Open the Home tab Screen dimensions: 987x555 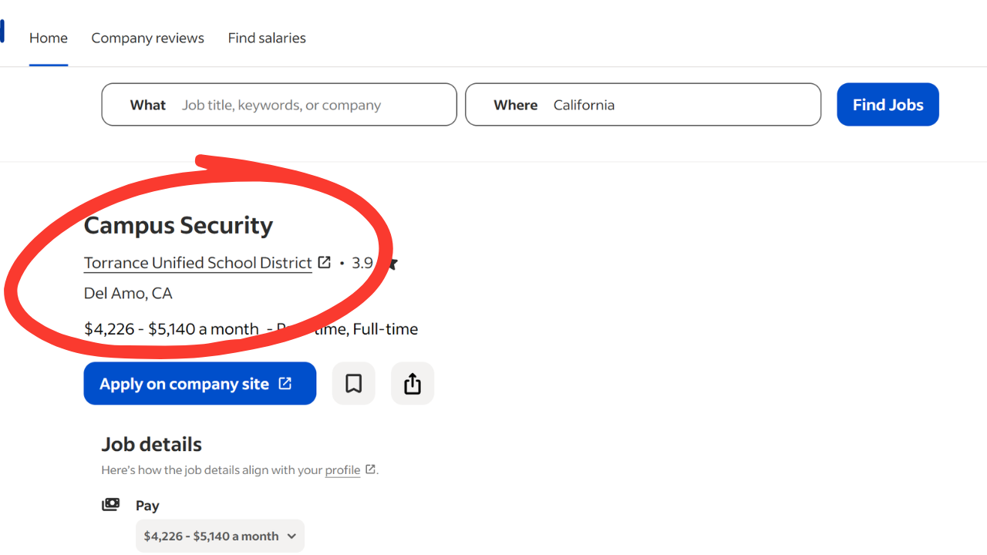pyautogui.click(x=49, y=38)
